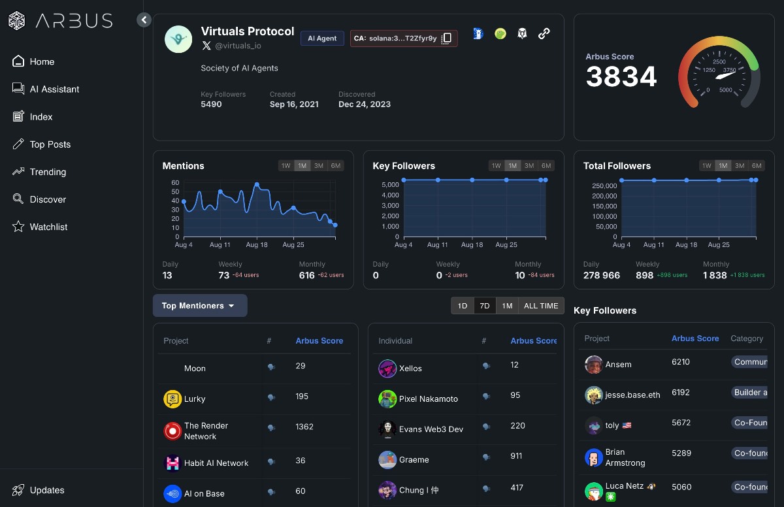Open Ansem in Key Followers list
Image resolution: width=784 pixels, height=507 pixels.
[617, 365]
